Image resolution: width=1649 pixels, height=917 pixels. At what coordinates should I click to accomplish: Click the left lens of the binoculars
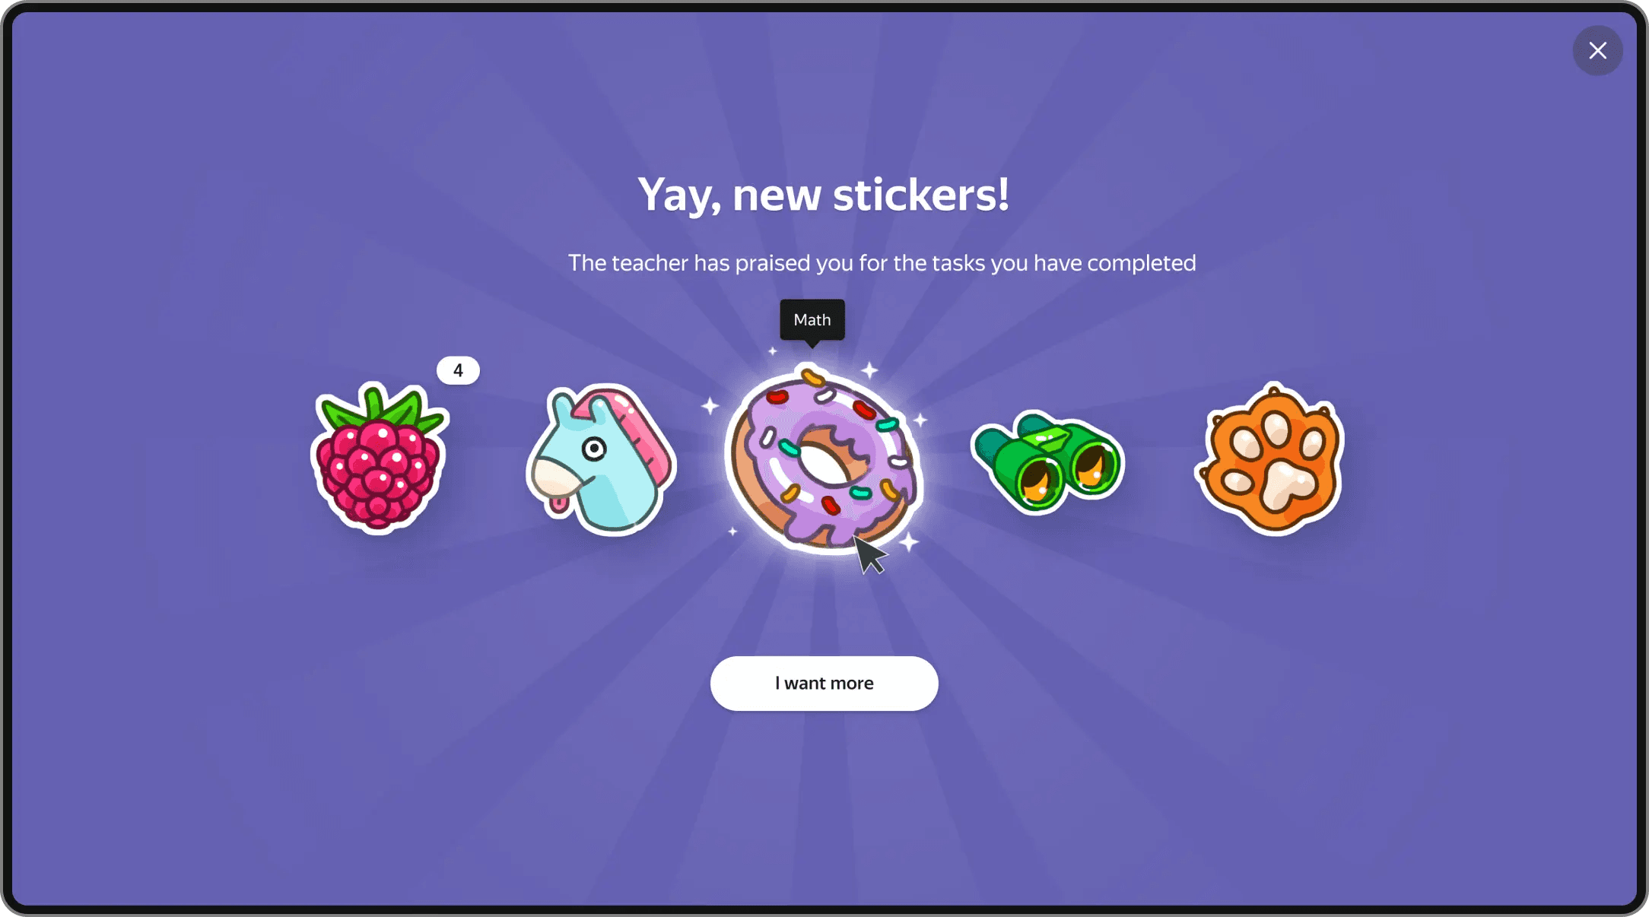(1037, 481)
